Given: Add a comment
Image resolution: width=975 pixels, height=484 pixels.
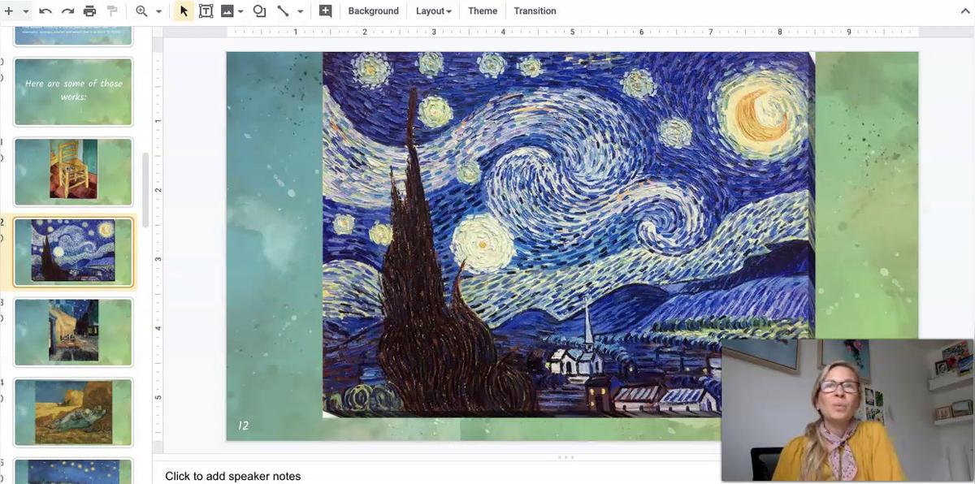Looking at the screenshot, I should click(325, 11).
